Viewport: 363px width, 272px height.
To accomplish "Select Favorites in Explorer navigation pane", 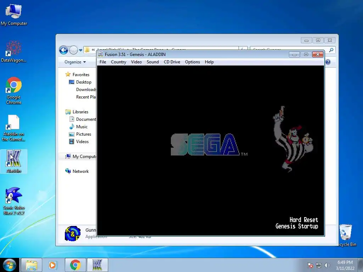I will 81,74.
